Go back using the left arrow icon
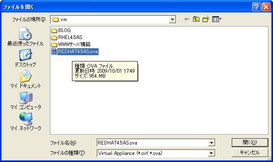The width and height of the screenshot is (273, 162). (187, 19)
